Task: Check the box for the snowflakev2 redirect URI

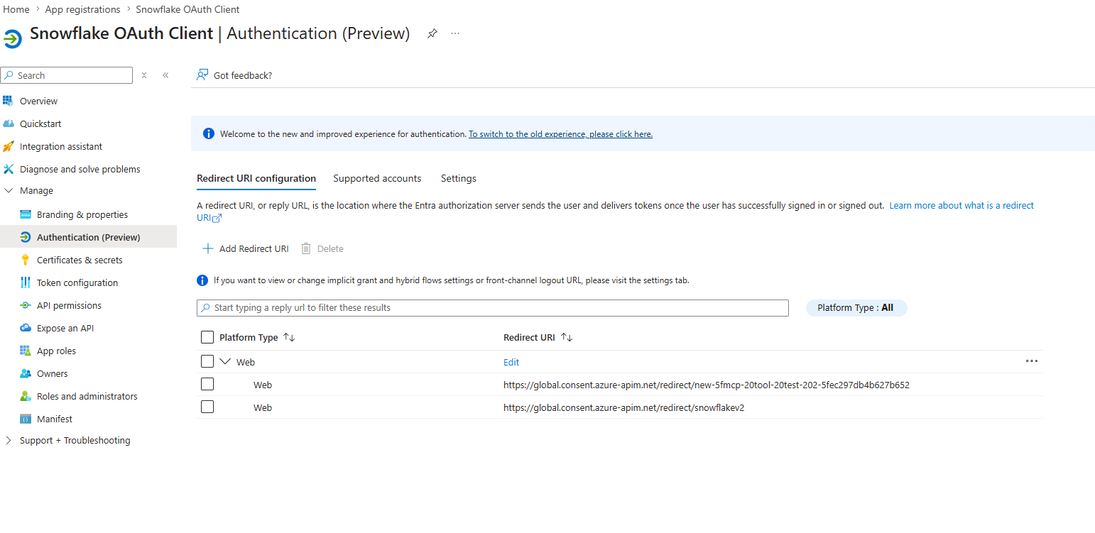Action: 207,407
